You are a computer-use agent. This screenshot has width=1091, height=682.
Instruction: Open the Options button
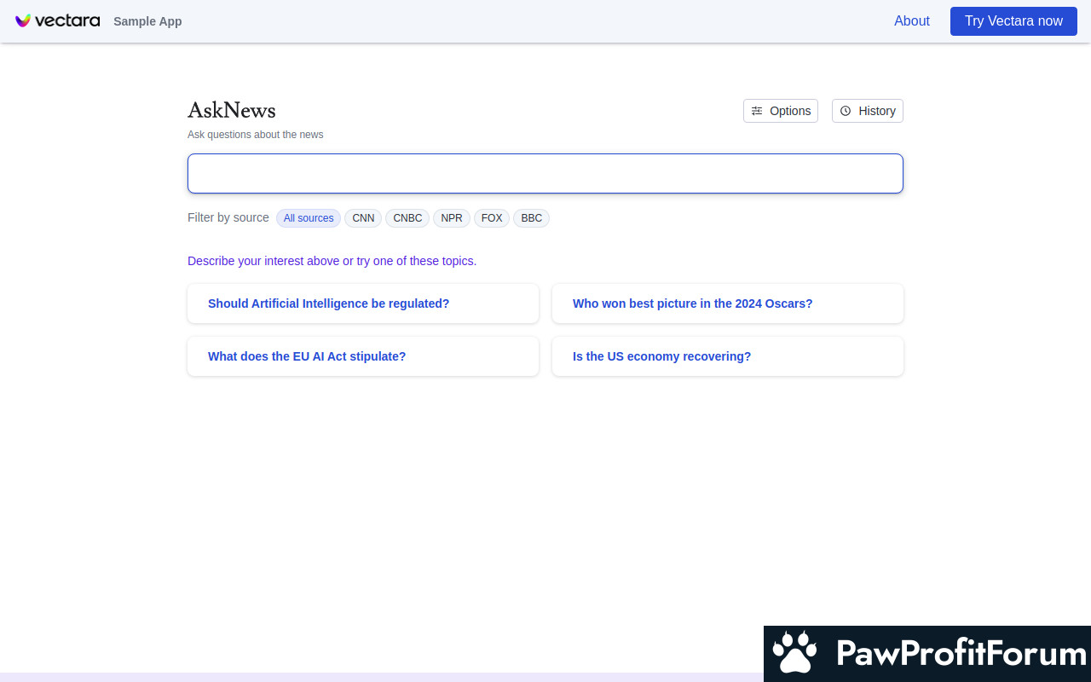781,111
